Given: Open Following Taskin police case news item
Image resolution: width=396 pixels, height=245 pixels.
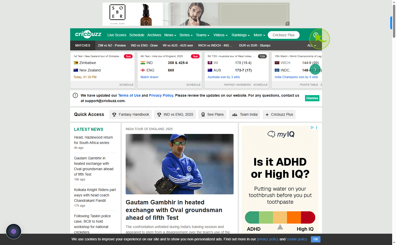Looking at the screenshot, I should click(92, 224).
